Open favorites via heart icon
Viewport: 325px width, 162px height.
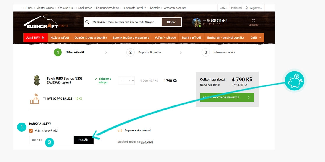[x=253, y=21]
